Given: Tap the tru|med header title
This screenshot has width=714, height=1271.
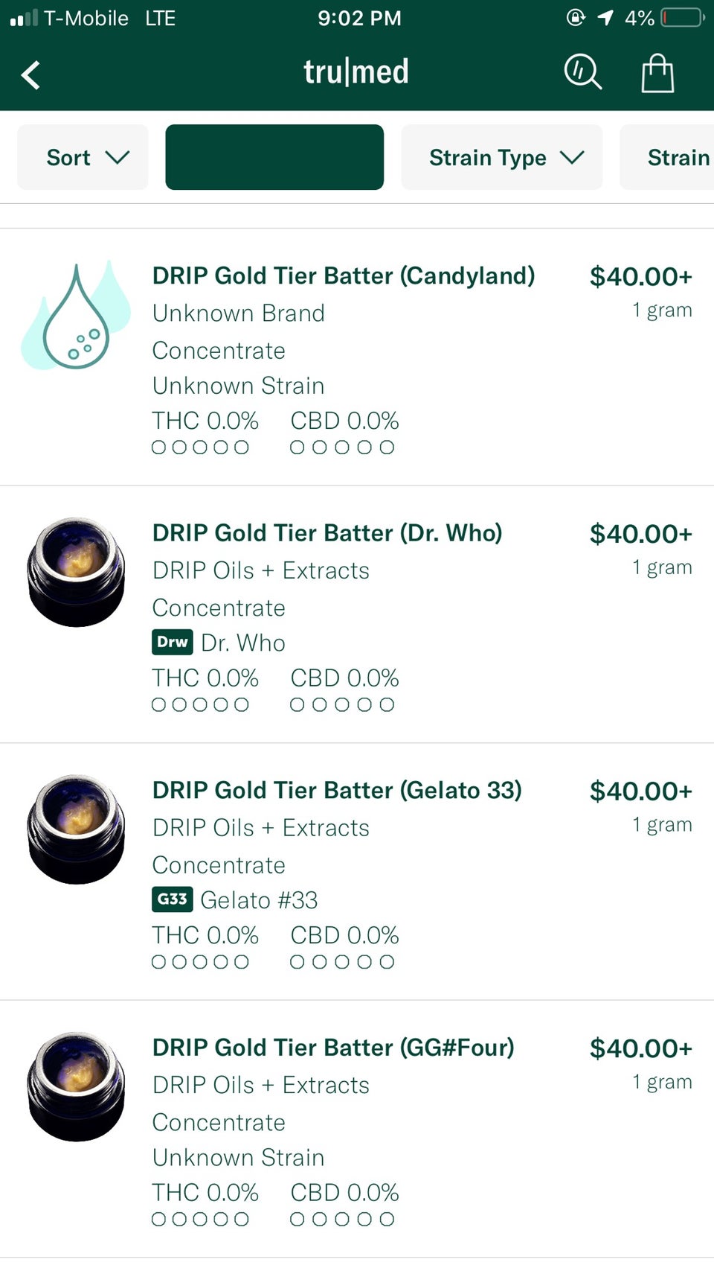Looking at the screenshot, I should coord(356,72).
